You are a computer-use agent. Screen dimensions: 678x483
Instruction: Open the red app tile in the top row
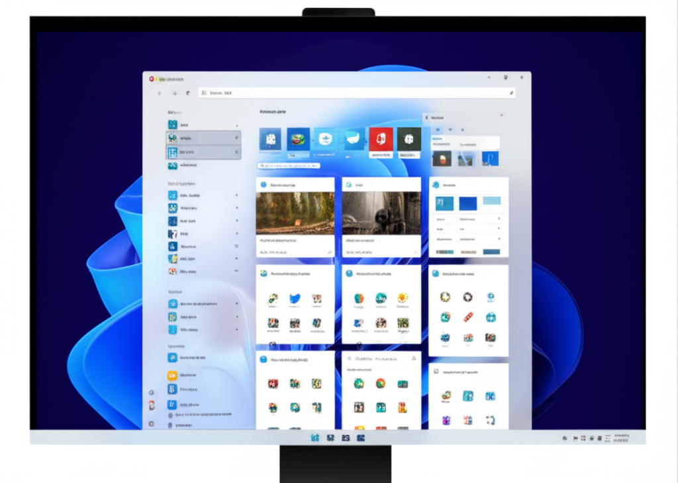(x=381, y=139)
